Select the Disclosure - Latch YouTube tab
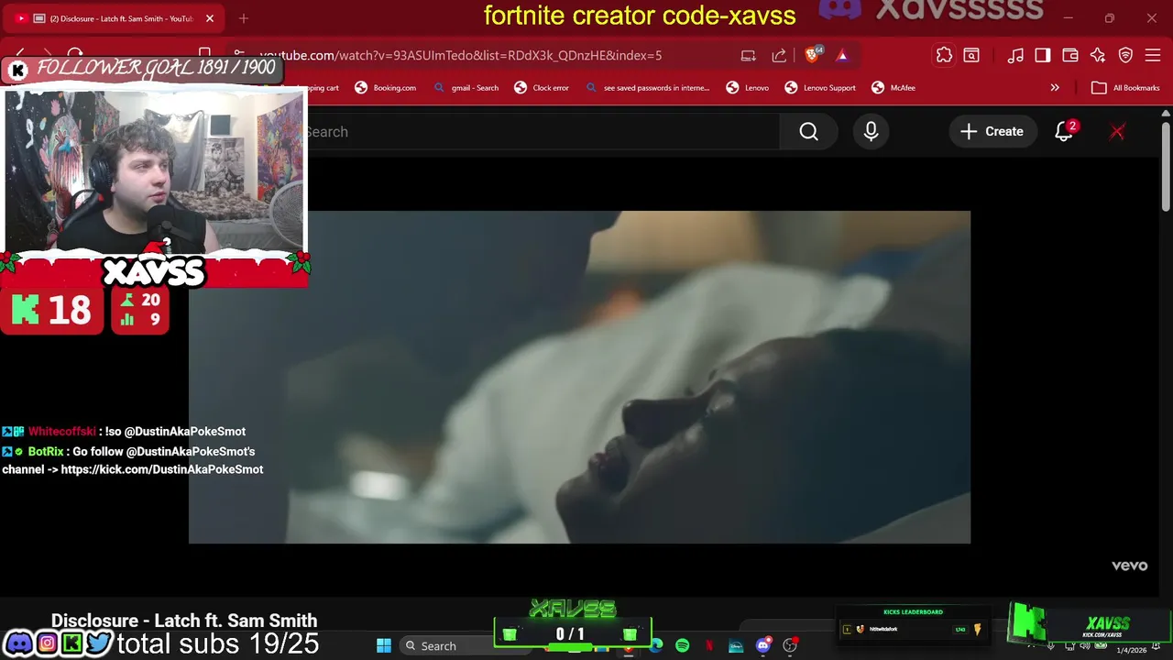The height and width of the screenshot is (660, 1173). (x=115, y=18)
